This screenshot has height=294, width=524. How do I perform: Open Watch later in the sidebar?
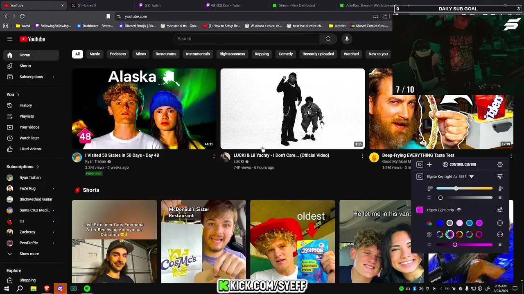coord(31,138)
